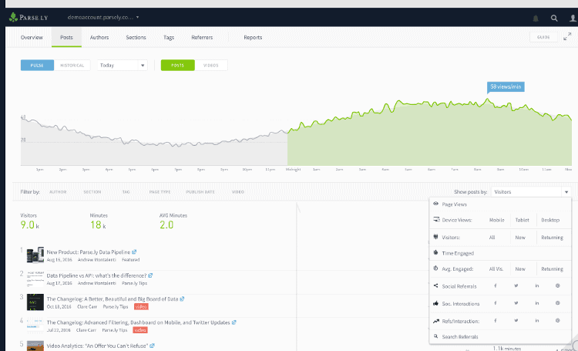
Task: Choose Twitter in the Soc. Interactions row
Action: click(516, 303)
